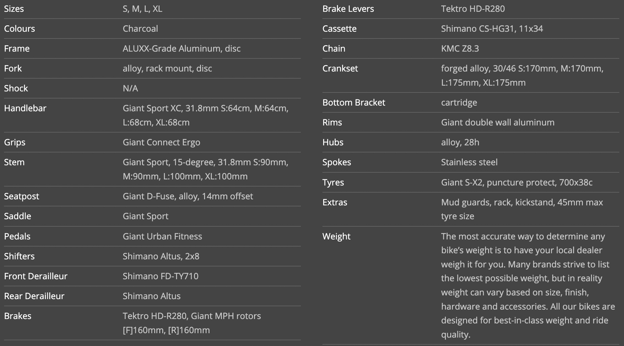Viewport: 624px width, 346px height.
Task: Click the Weight row label
Action: point(336,236)
